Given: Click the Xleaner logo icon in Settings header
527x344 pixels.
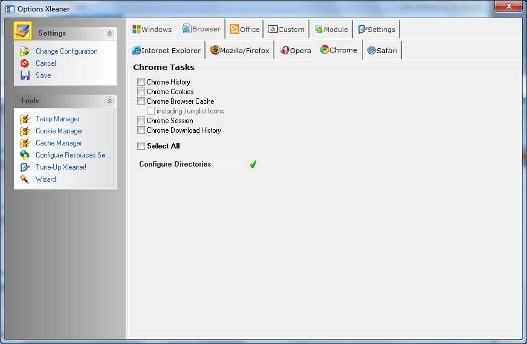Looking at the screenshot, I should point(23,31).
